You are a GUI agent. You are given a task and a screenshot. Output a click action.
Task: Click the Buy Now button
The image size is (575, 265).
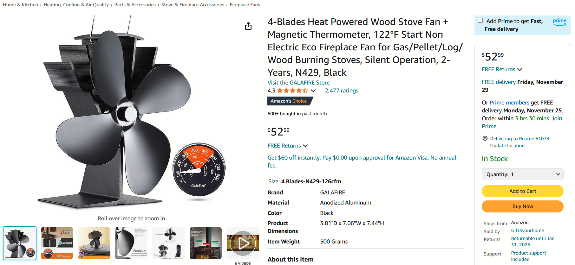coord(522,206)
